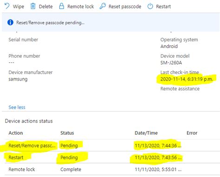Click the Remote lock padlock icon

pyautogui.click(x=62, y=6)
